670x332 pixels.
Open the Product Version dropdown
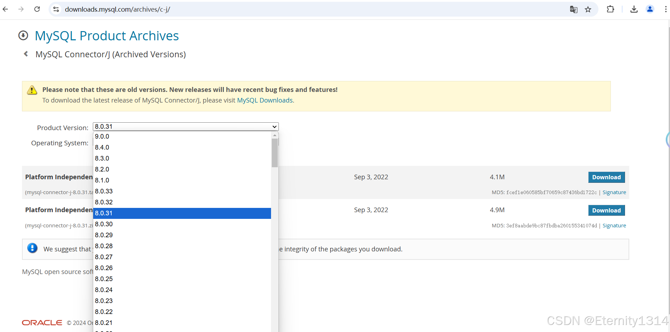tap(186, 127)
